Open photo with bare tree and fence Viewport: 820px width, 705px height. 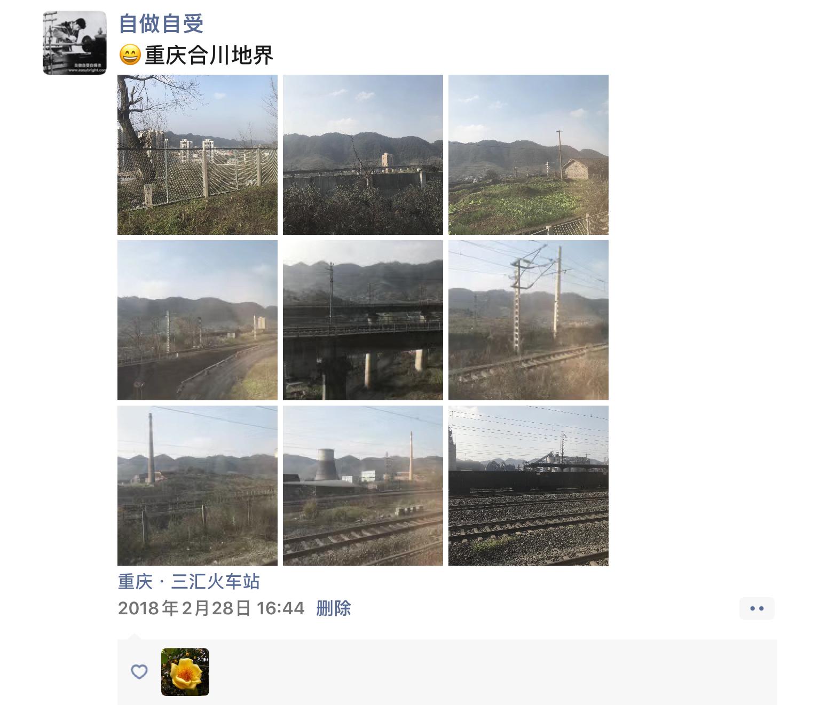click(x=198, y=155)
